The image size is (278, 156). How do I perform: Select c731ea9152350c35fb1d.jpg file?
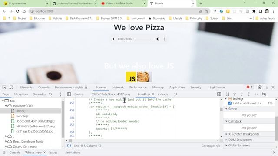[x=35, y=131]
